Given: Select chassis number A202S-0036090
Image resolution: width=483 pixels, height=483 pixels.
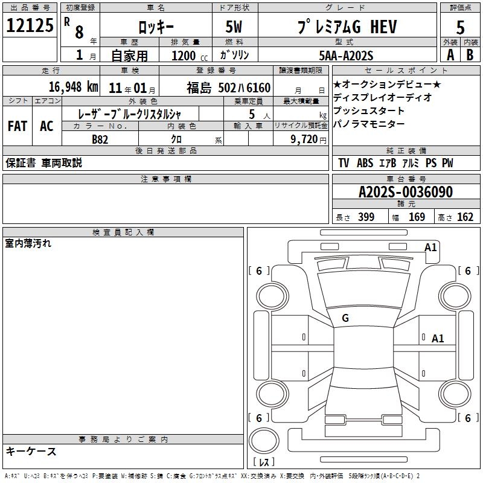Looking at the screenshot, I should pos(406,192).
